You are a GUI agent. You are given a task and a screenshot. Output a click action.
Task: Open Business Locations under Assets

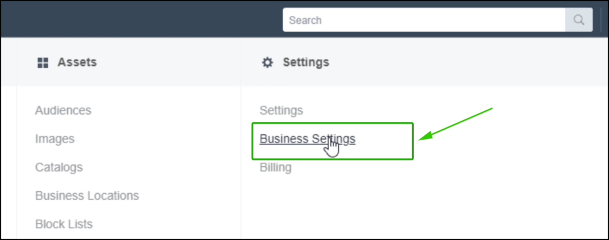point(87,196)
